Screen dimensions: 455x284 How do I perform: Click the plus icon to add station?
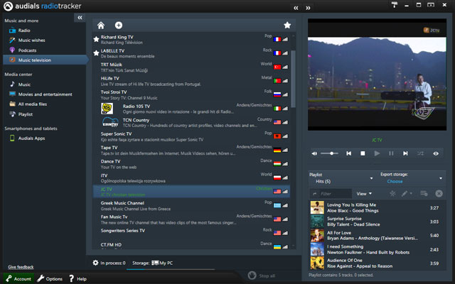(118, 25)
